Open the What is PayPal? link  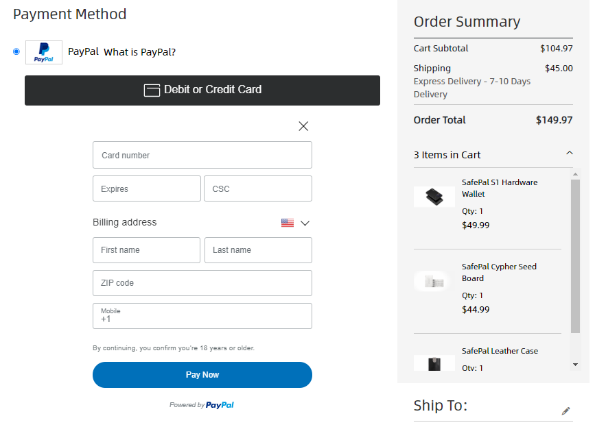click(x=139, y=52)
